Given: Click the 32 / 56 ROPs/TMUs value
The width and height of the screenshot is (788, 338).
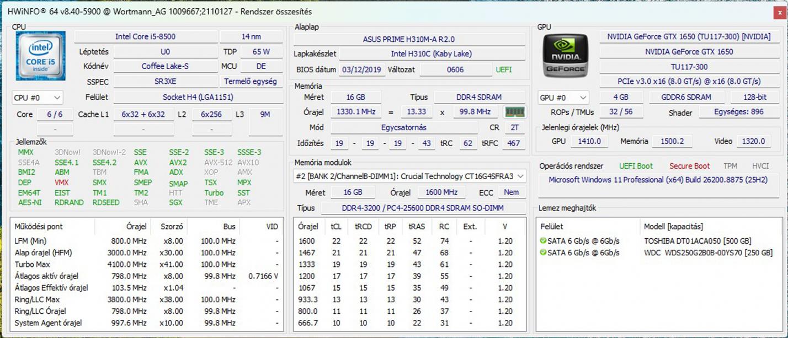Looking at the screenshot, I should pos(621,112).
